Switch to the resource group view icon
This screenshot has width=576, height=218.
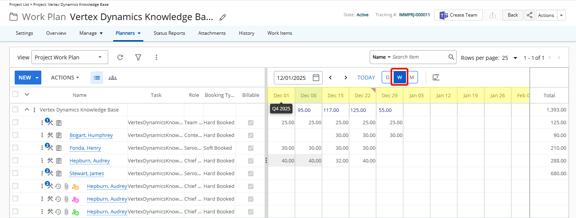click(x=112, y=78)
